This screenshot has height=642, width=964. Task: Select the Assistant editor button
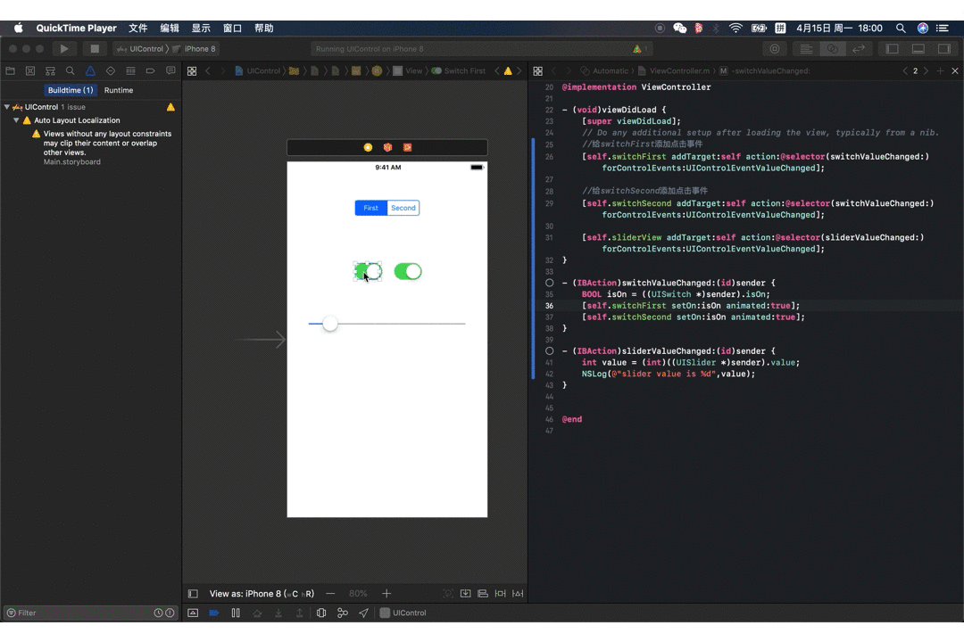tap(833, 48)
